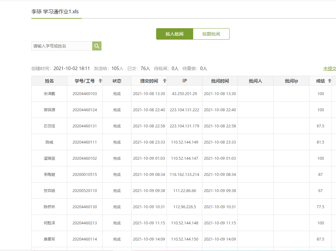Switch to the 按题批阅 tab
This screenshot has height=251, width=336.
click(x=211, y=34)
